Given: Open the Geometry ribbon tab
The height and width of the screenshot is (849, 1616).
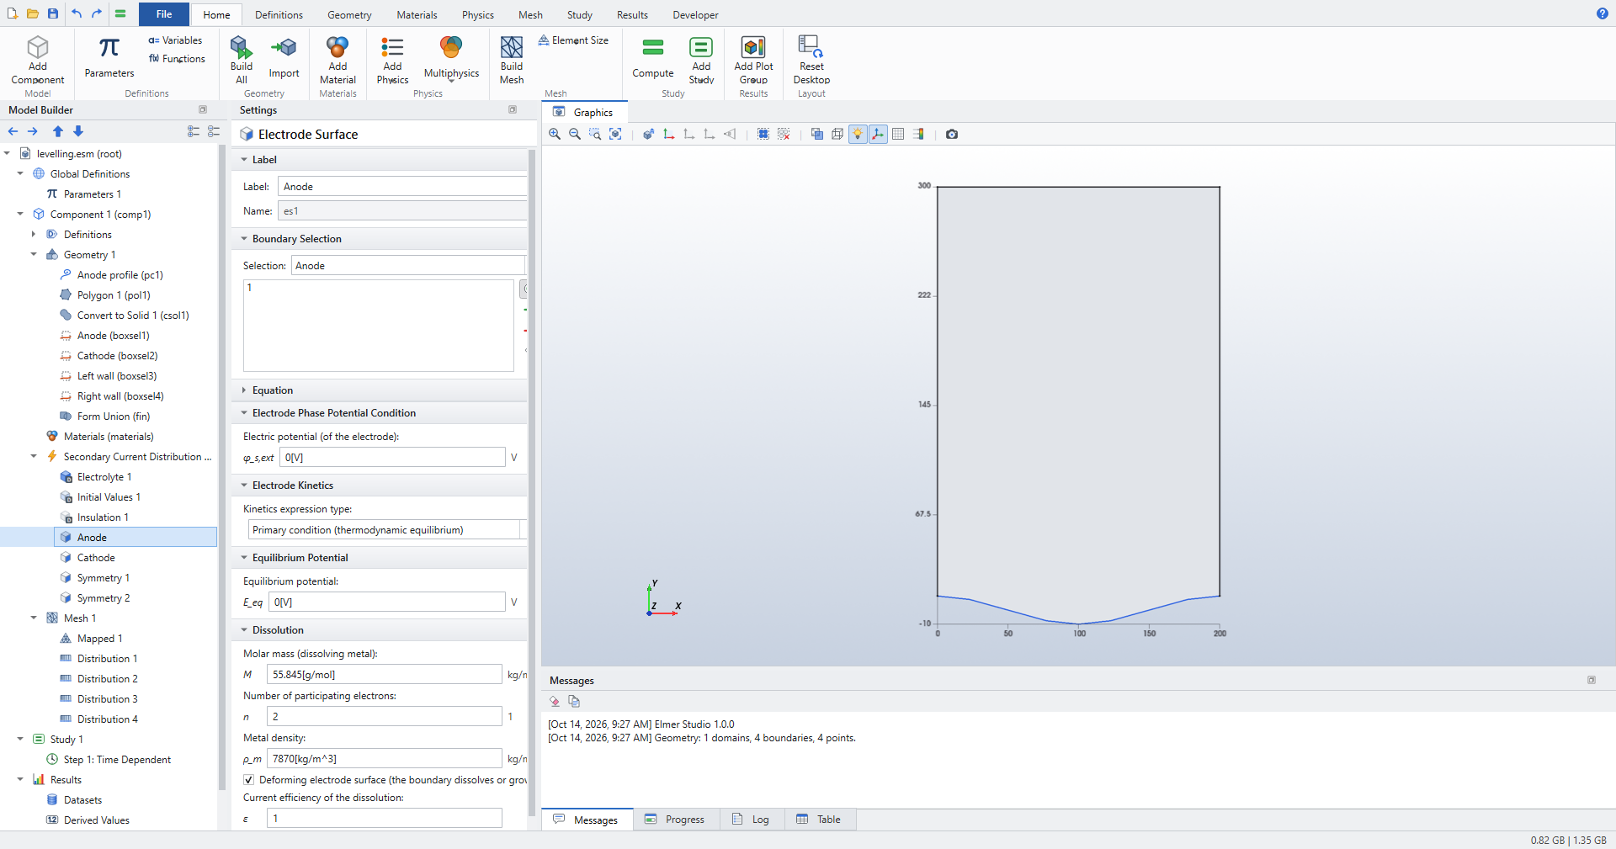Looking at the screenshot, I should pos(349,15).
